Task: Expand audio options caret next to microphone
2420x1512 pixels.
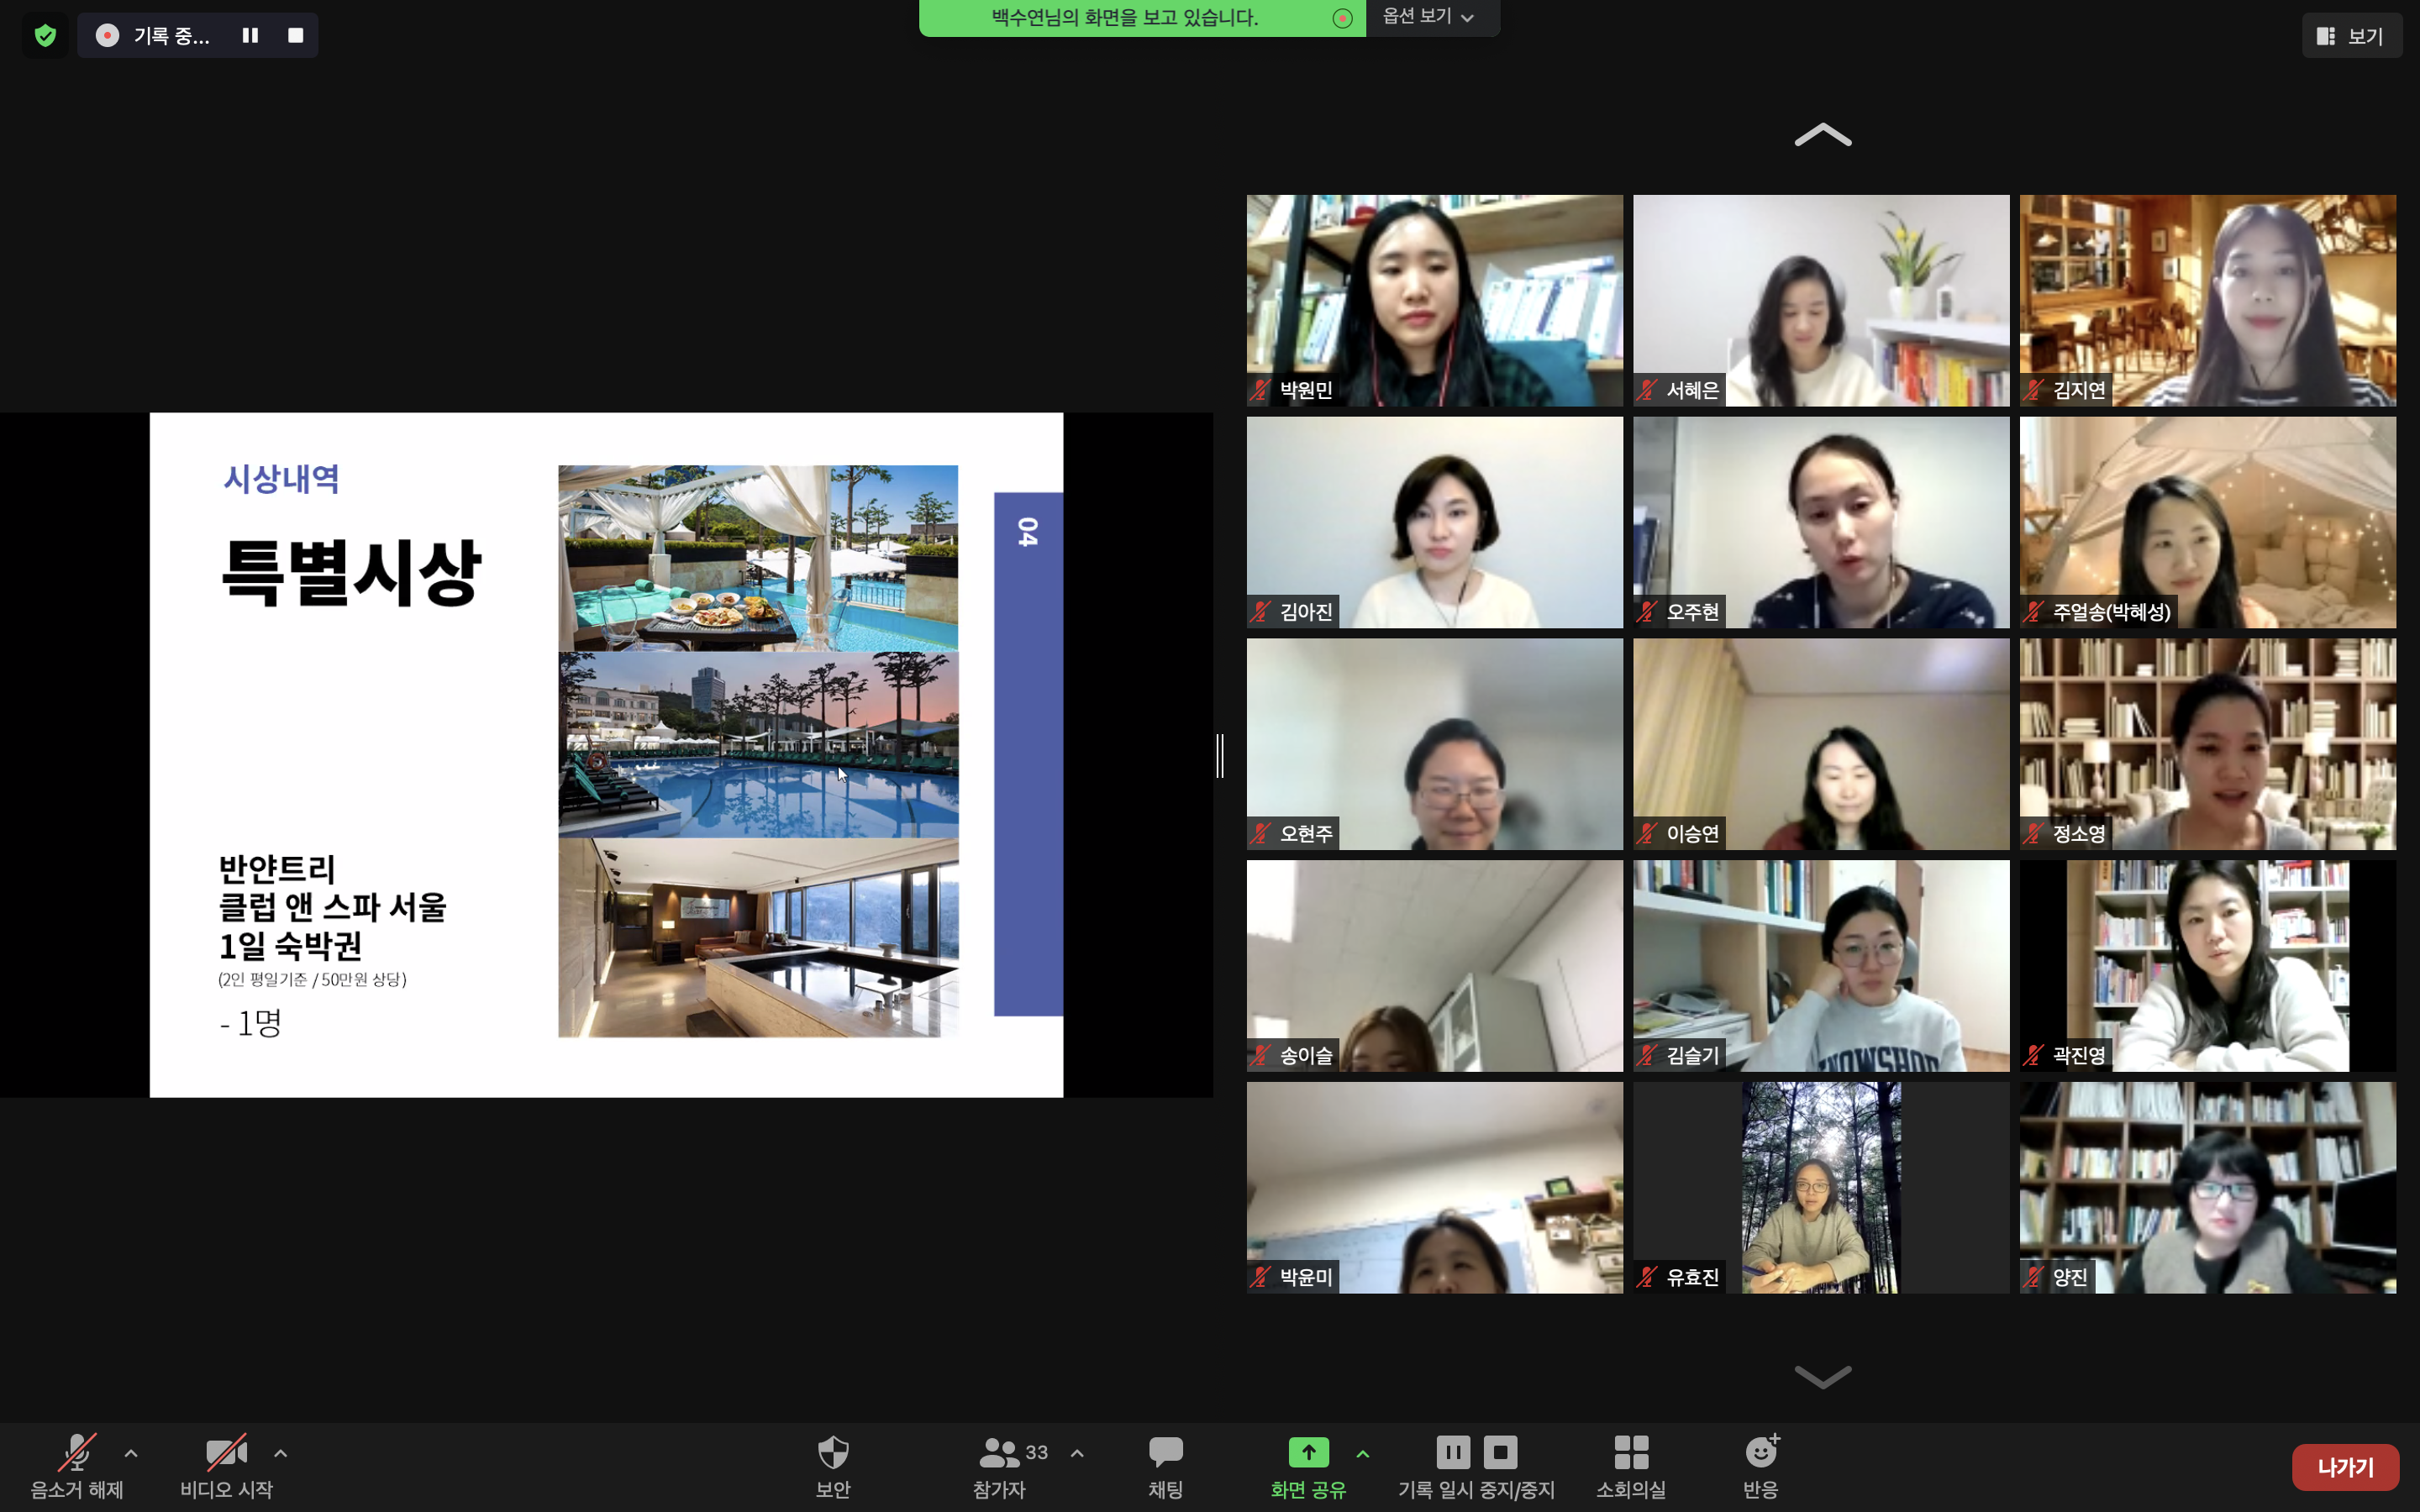Action: click(131, 1453)
